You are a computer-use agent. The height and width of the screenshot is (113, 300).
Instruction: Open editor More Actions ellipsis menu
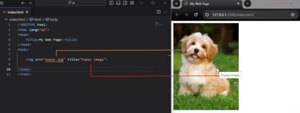(x=165, y=12)
